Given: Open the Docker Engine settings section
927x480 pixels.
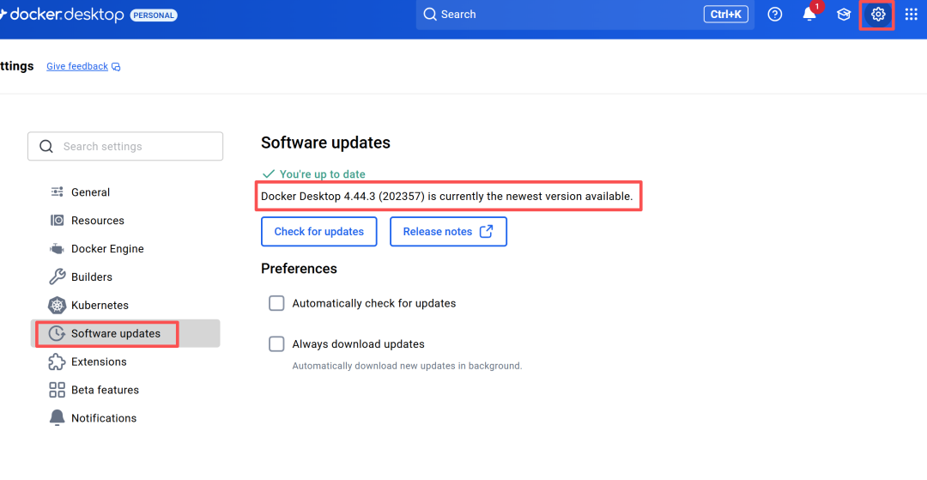Looking at the screenshot, I should pyautogui.click(x=125, y=249).
